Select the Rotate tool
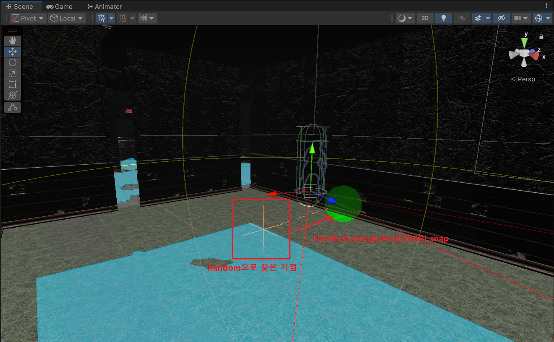This screenshot has height=342, width=554. 13,62
